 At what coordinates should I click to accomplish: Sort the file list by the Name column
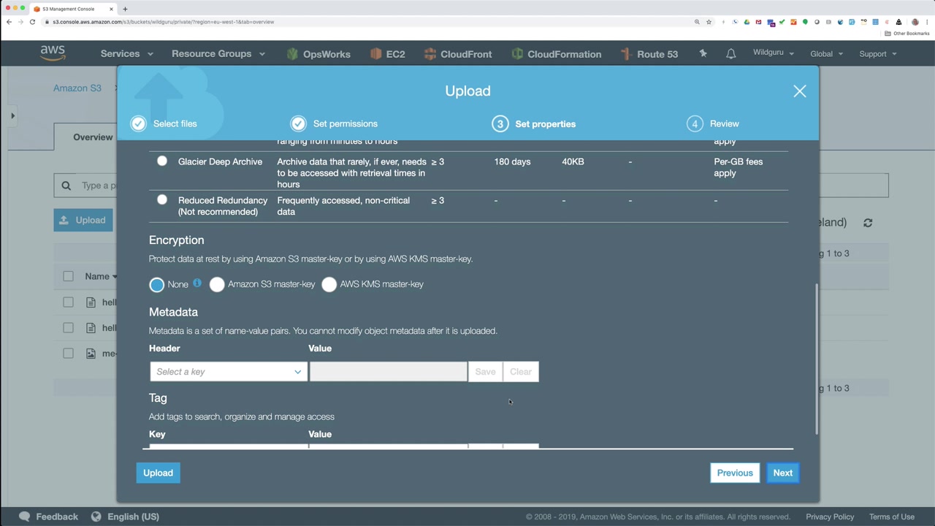coord(101,276)
